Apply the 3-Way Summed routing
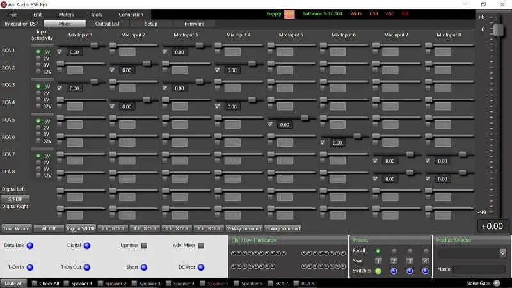Image resolution: width=512 pixels, height=288 pixels. point(283,228)
